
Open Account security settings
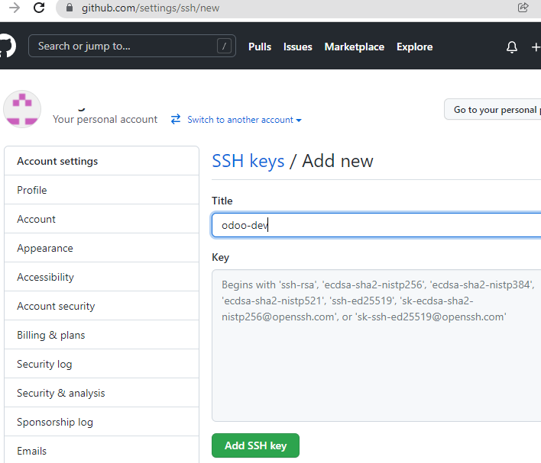click(102, 306)
